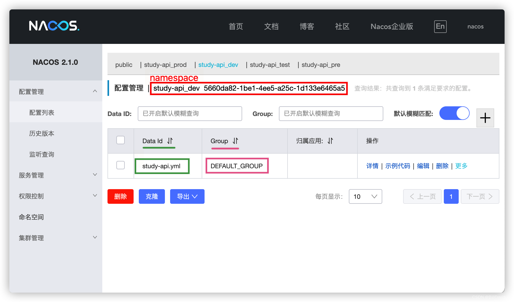Click the NACOS logo
This screenshot has height=302, width=514.
[54, 26]
